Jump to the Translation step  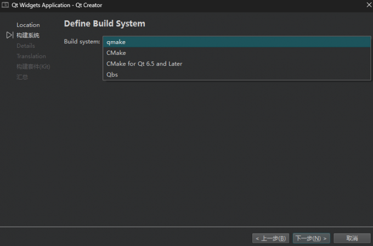[x=31, y=56]
